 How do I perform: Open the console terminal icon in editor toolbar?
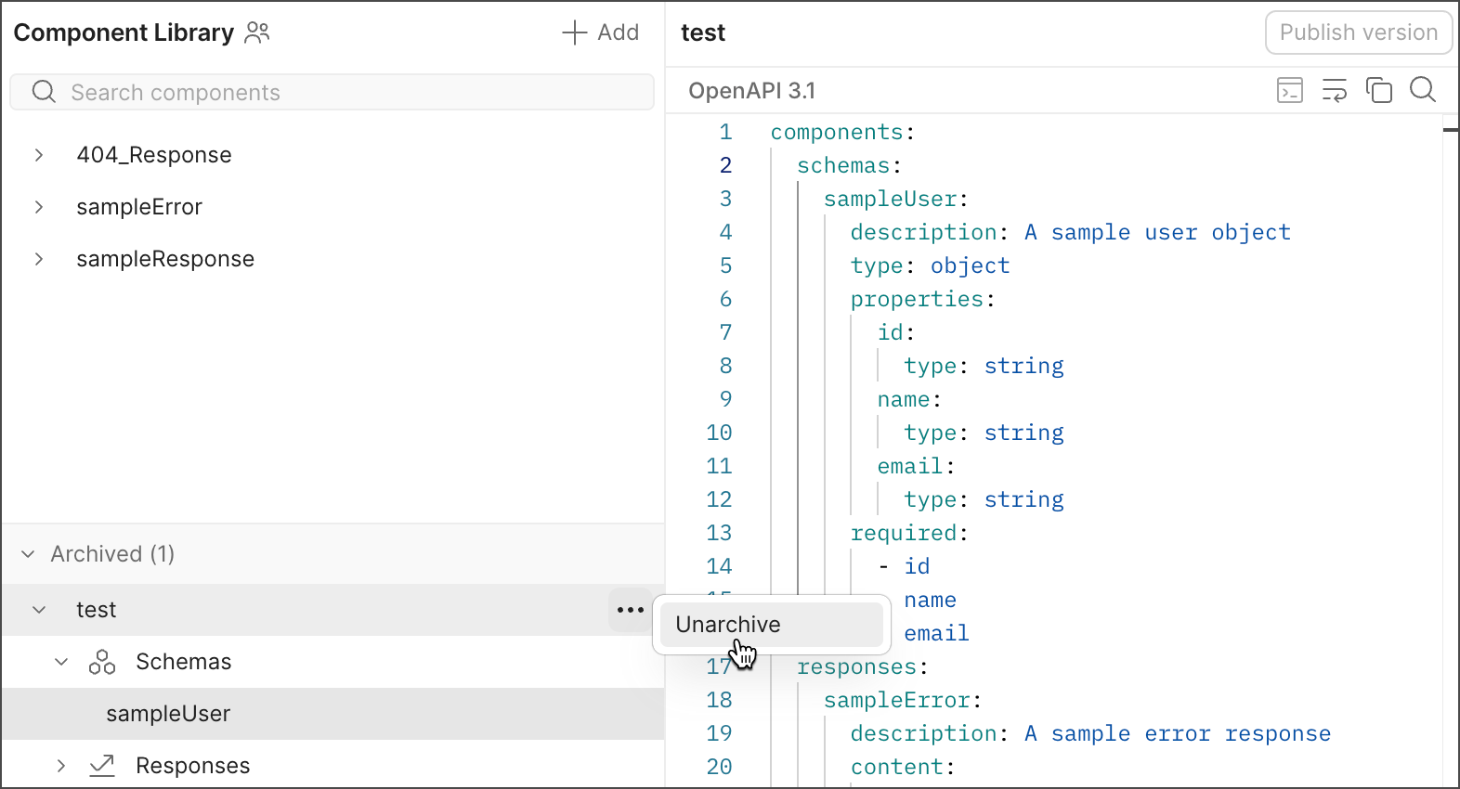click(1290, 90)
